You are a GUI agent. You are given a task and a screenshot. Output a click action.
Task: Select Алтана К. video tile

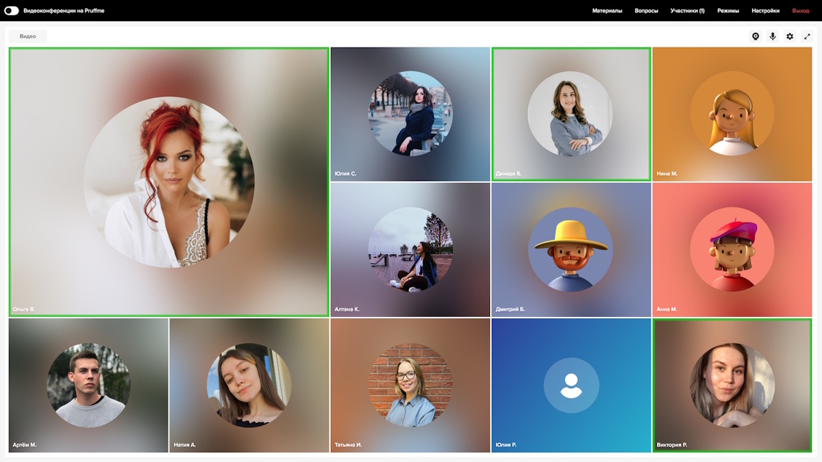[x=410, y=249]
